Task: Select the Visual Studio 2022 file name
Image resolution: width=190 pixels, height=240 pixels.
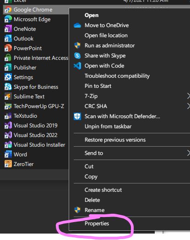Action: [36, 135]
